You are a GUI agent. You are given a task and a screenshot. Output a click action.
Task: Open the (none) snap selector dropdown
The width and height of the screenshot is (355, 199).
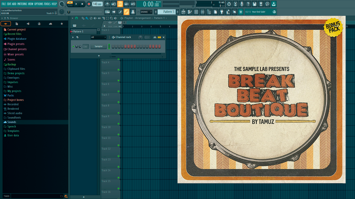pos(146,12)
